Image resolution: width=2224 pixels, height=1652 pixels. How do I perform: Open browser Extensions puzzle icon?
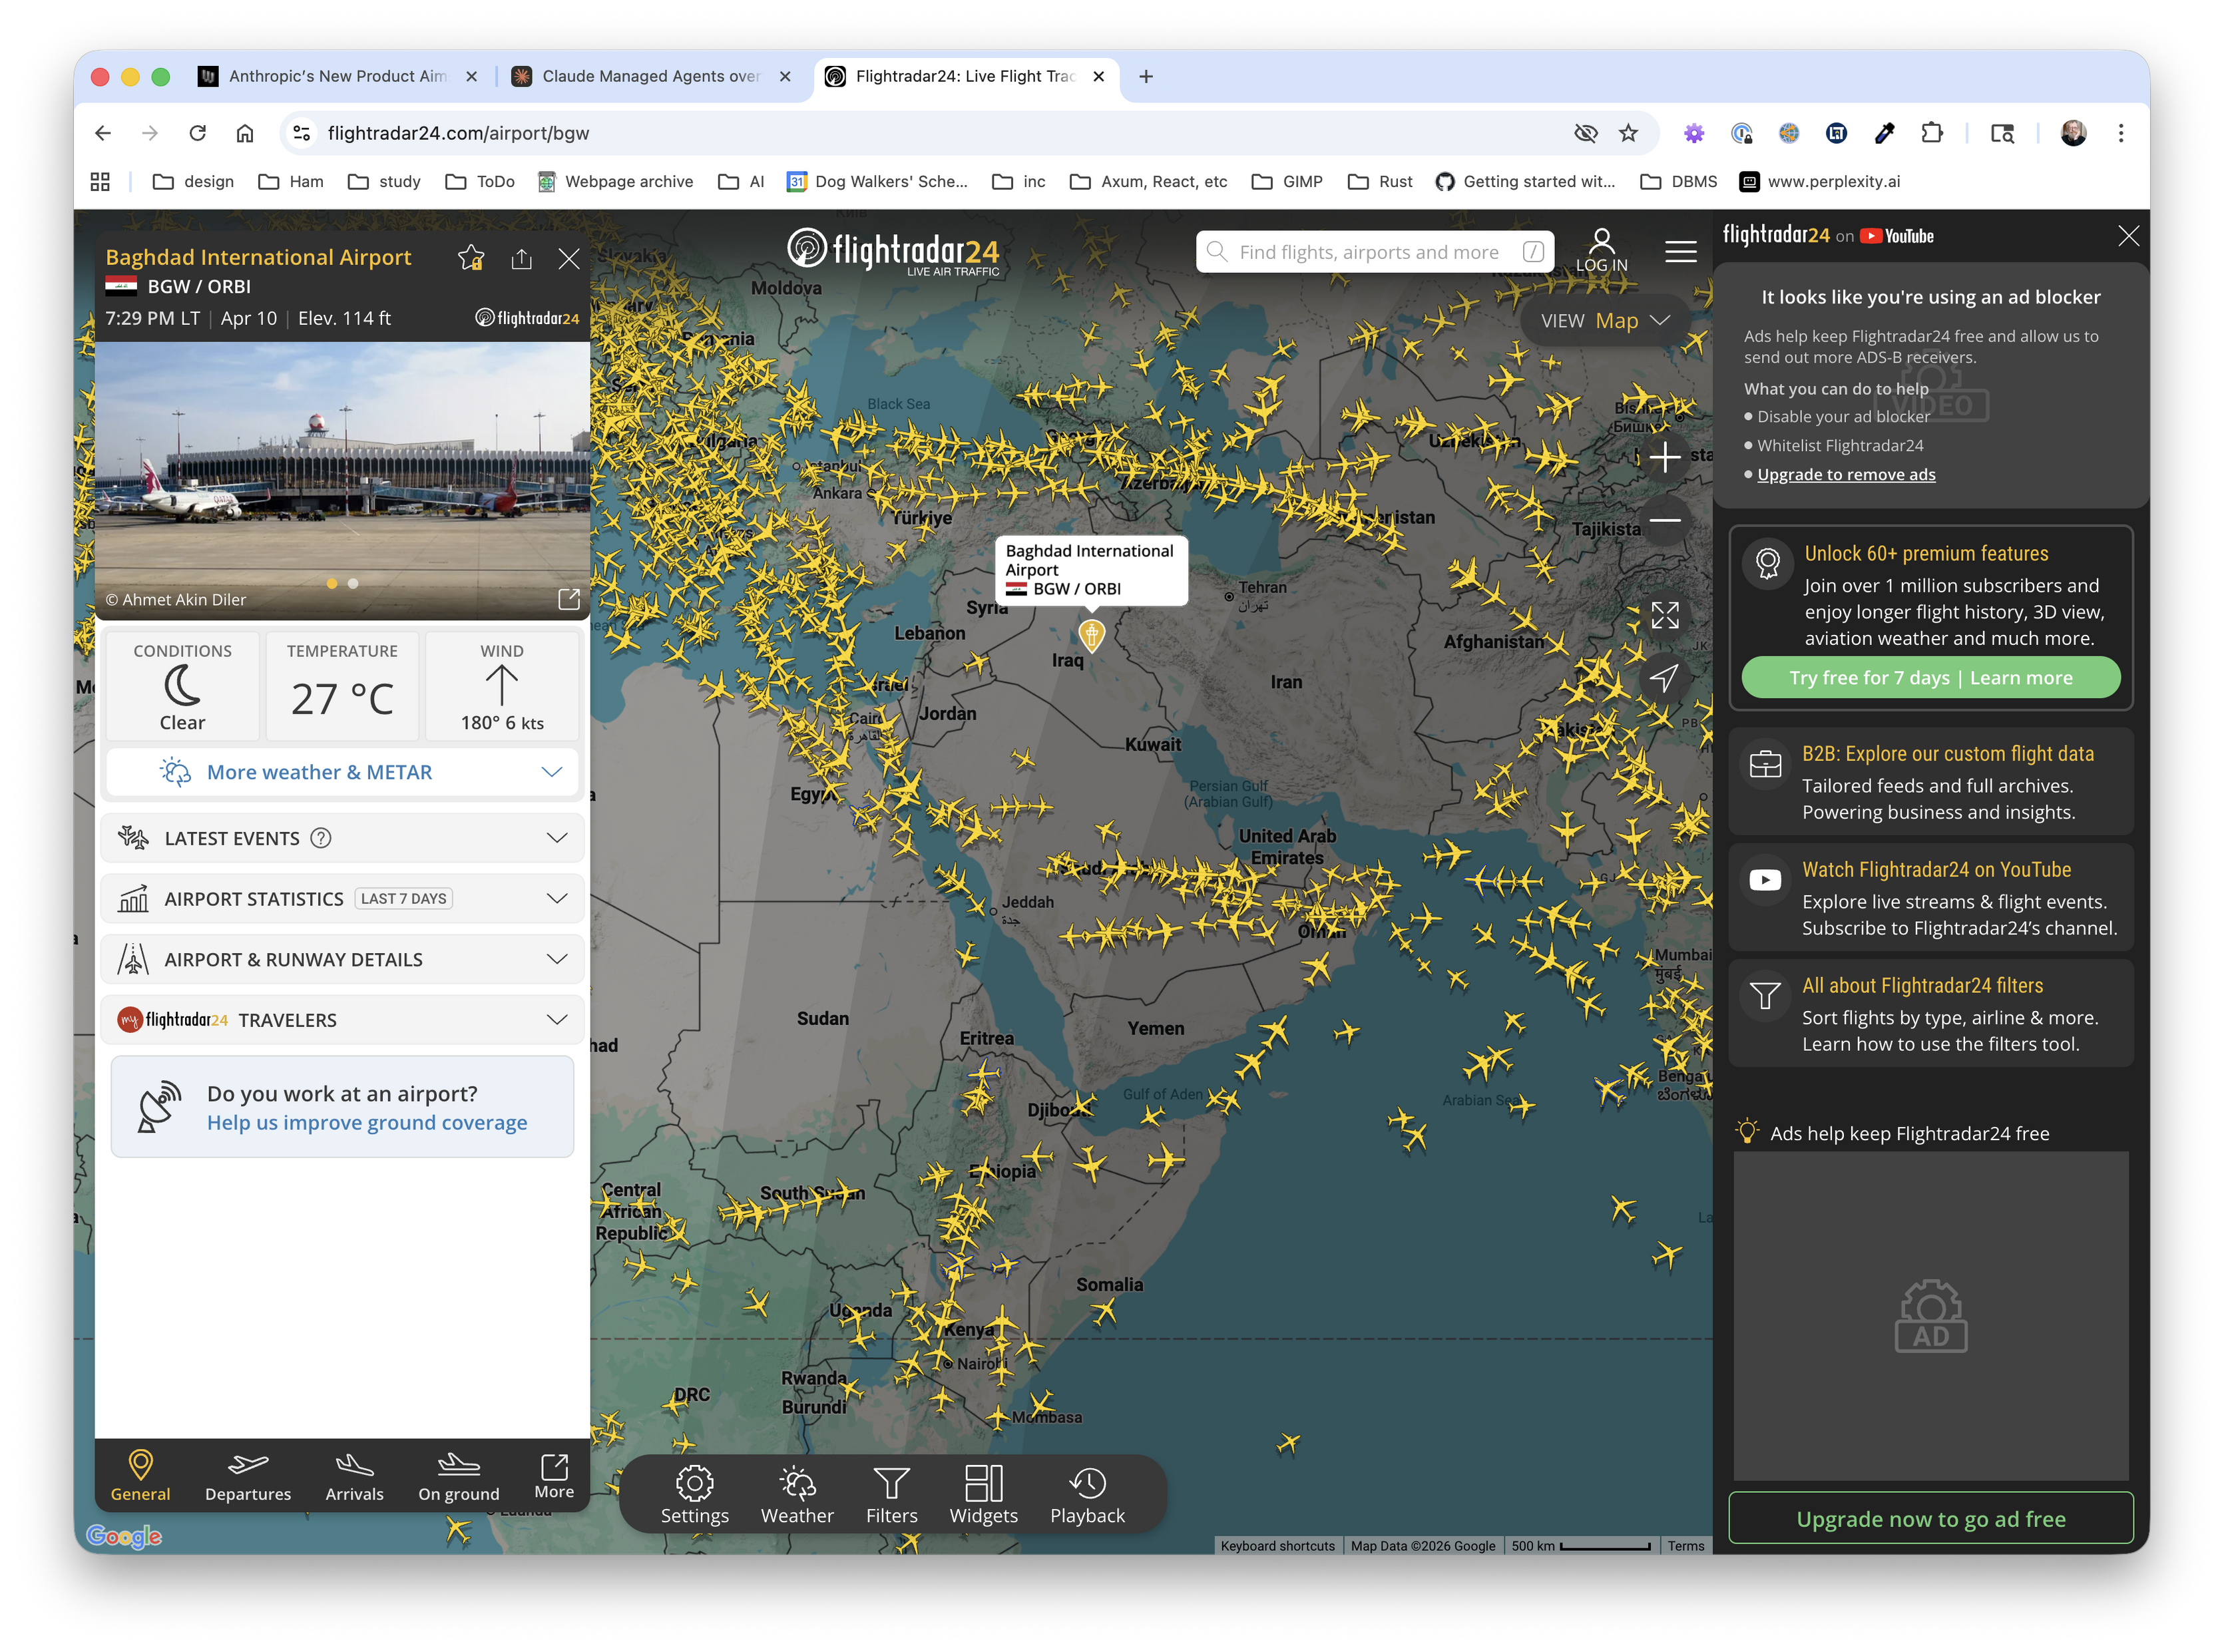click(1931, 133)
